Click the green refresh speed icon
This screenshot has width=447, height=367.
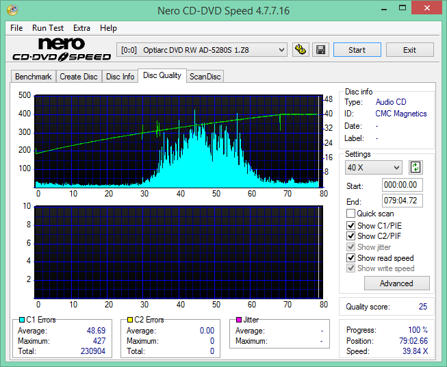click(416, 167)
